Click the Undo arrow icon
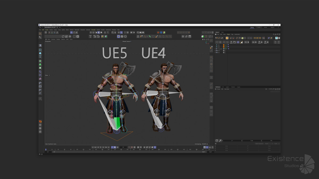The width and height of the screenshot is (319, 179). [x=40, y=27]
